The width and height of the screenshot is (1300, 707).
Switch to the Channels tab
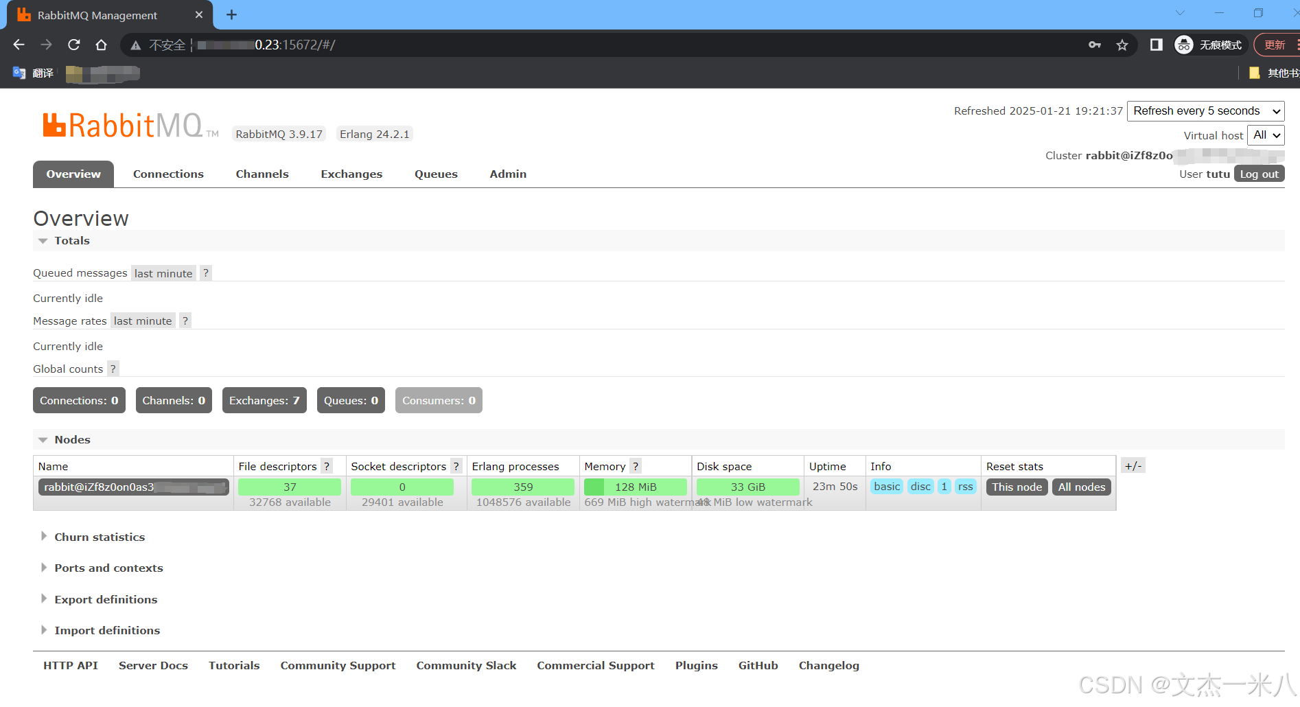pos(262,174)
